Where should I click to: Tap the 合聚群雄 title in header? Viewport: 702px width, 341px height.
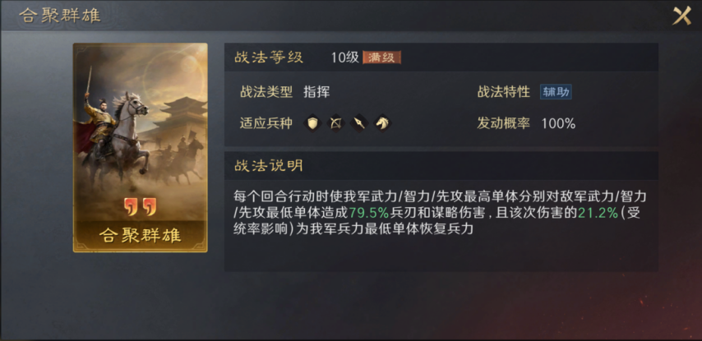pos(59,16)
